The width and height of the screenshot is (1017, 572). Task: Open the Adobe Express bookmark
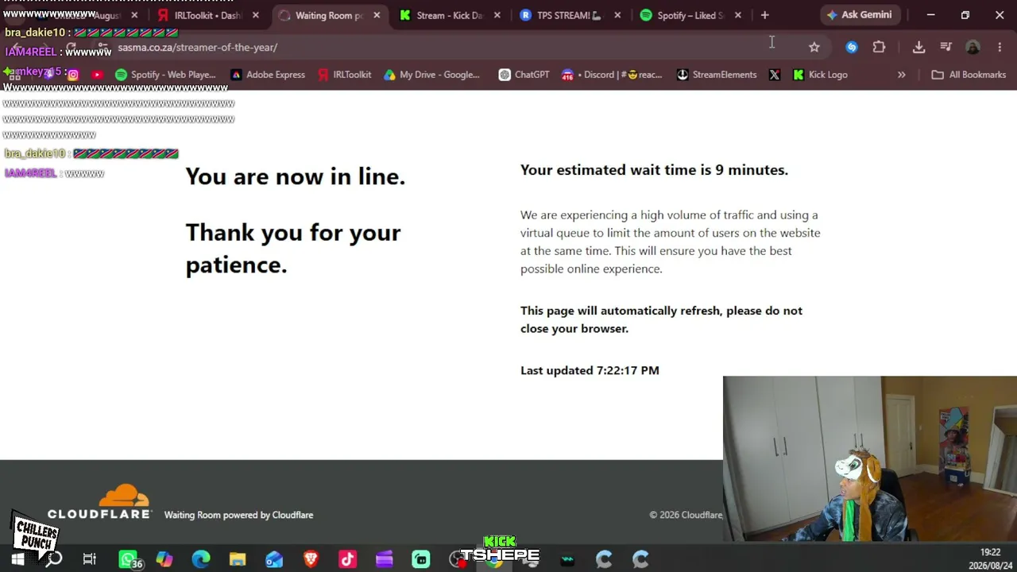(268, 75)
